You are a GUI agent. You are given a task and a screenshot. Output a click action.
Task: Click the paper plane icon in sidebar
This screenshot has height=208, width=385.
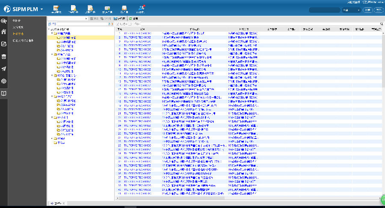point(4,69)
